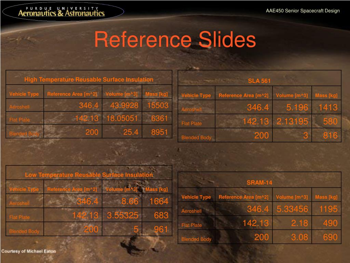The image size is (350, 263).
Task: Click mass value 683
Action: tap(161, 215)
